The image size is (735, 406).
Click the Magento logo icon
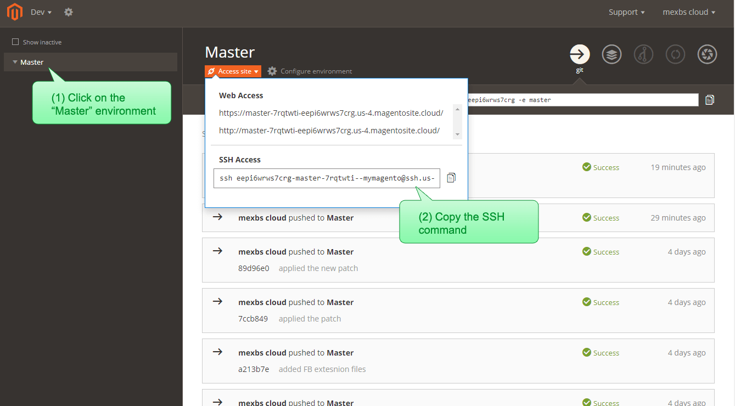pyautogui.click(x=14, y=12)
